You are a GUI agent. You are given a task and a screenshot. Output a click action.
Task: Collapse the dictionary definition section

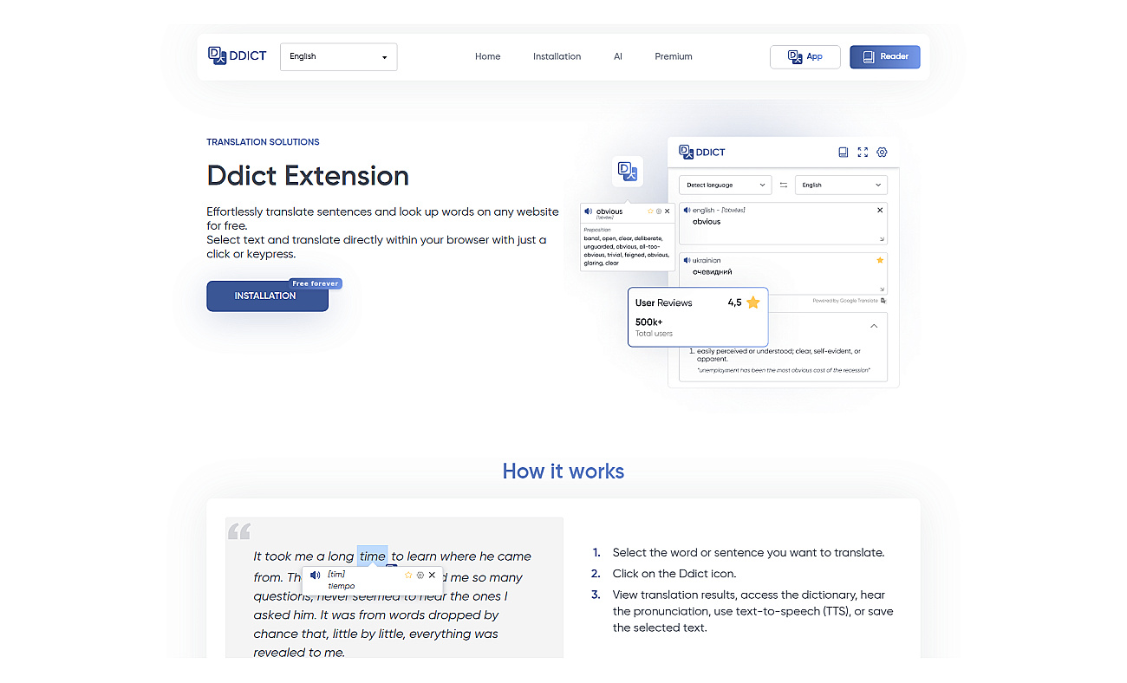coord(874,326)
